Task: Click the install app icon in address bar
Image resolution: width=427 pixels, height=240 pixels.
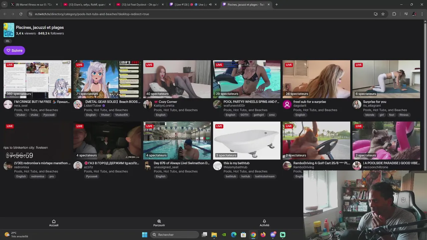Action: 376,14
